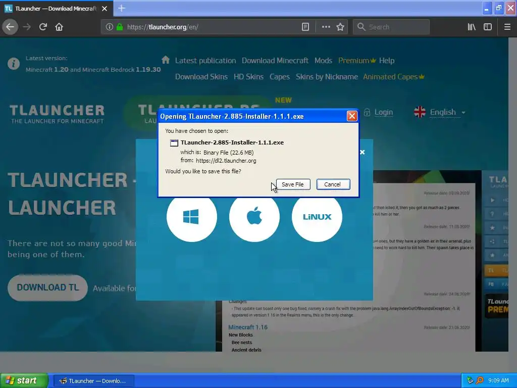The image size is (517, 388).
Task: Select TLauncher taskbar window button
Action: click(93, 381)
